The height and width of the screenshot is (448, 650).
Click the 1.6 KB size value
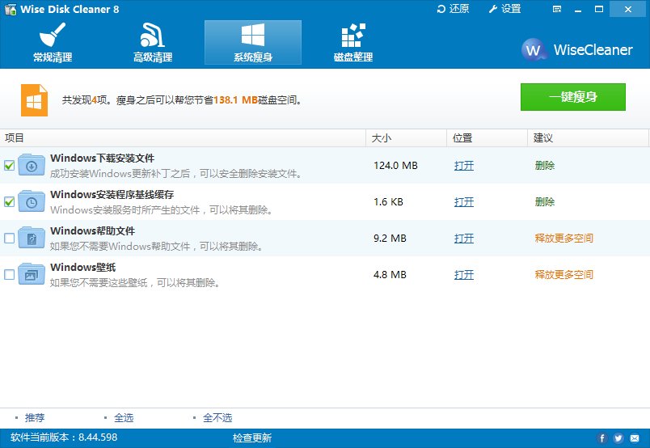click(x=388, y=202)
